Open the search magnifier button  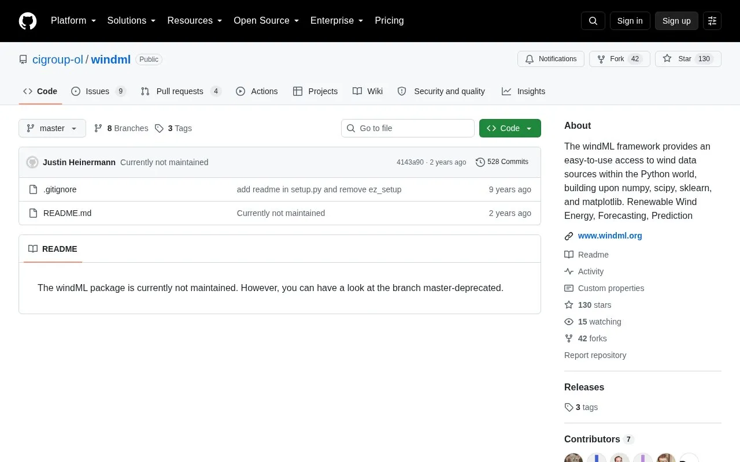(x=593, y=21)
